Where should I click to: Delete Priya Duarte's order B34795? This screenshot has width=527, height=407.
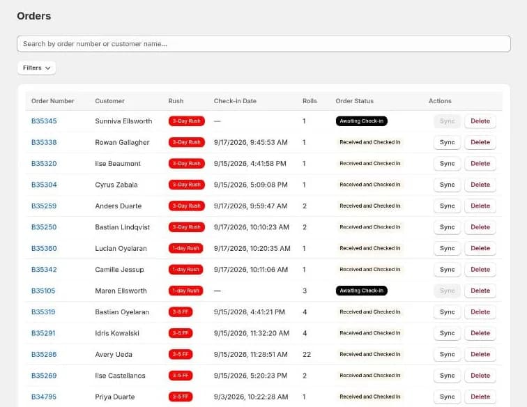(x=480, y=397)
